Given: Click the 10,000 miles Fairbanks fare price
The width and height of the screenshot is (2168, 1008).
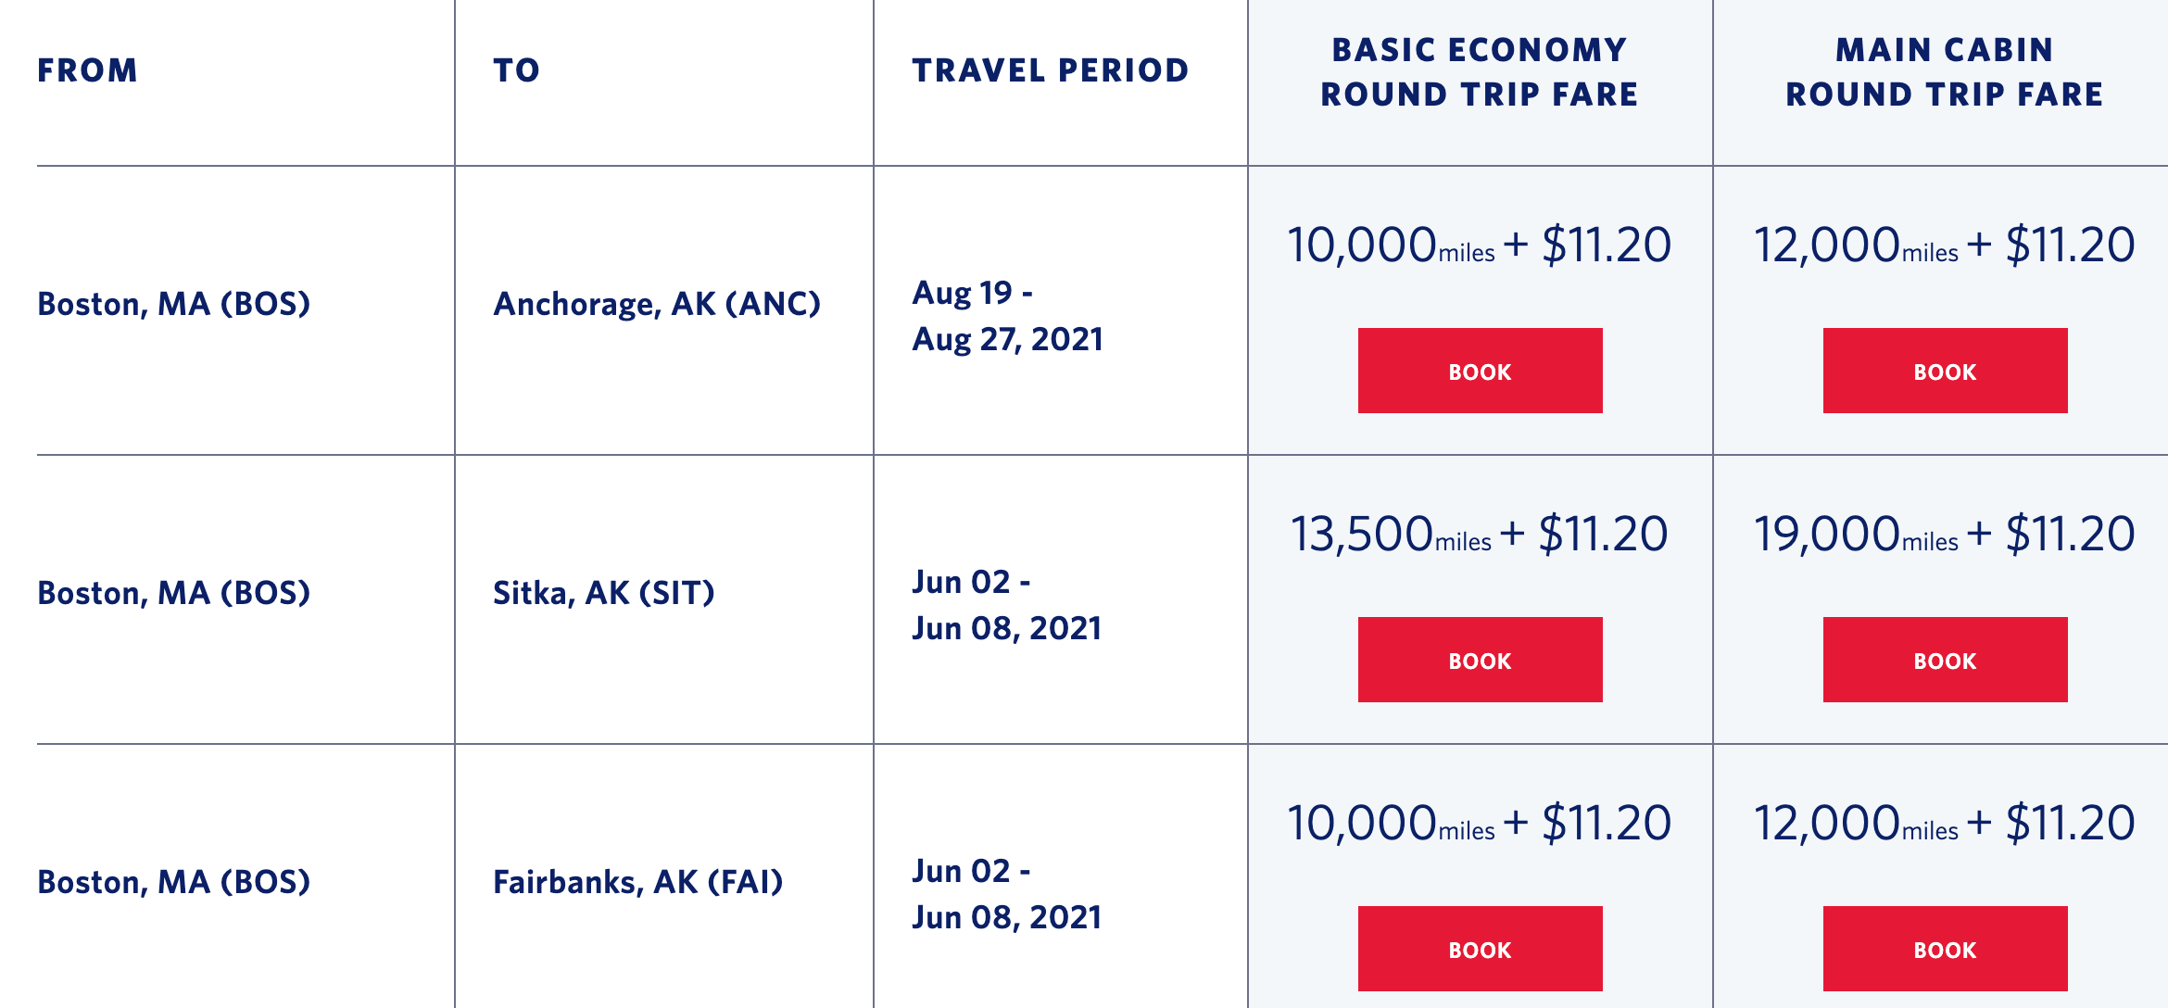Looking at the screenshot, I should (1479, 824).
